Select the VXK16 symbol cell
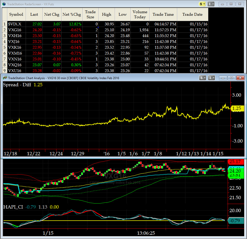 coord(17,47)
